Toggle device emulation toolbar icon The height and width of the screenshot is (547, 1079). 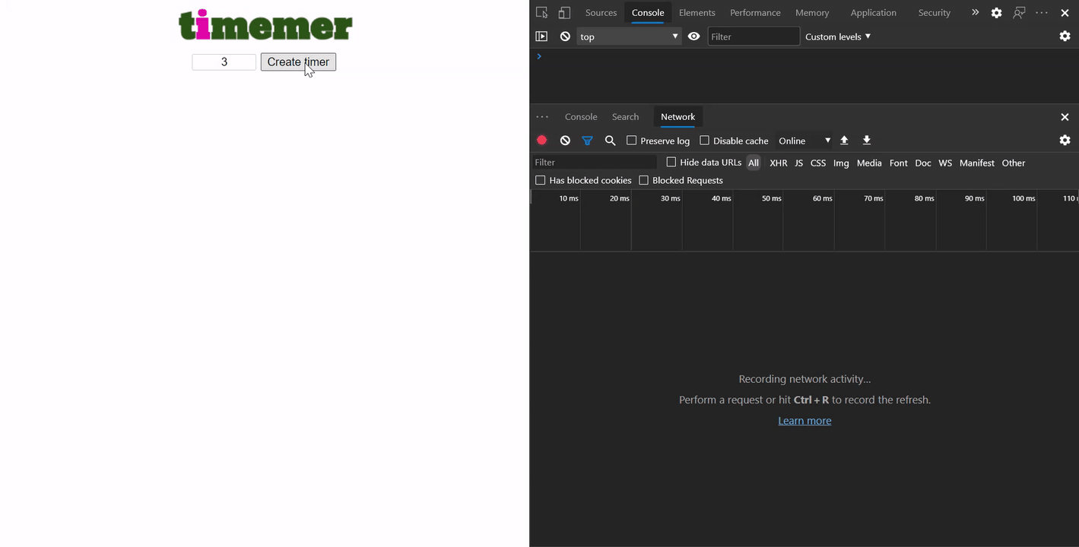coord(564,12)
